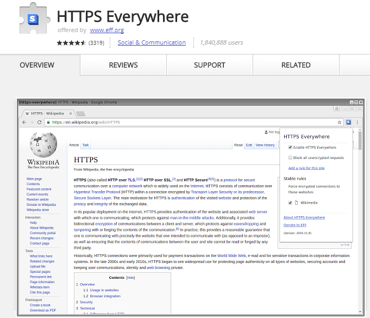Open the www.eff.org developer link
Screen dimensions: 370x318
[x=107, y=30]
